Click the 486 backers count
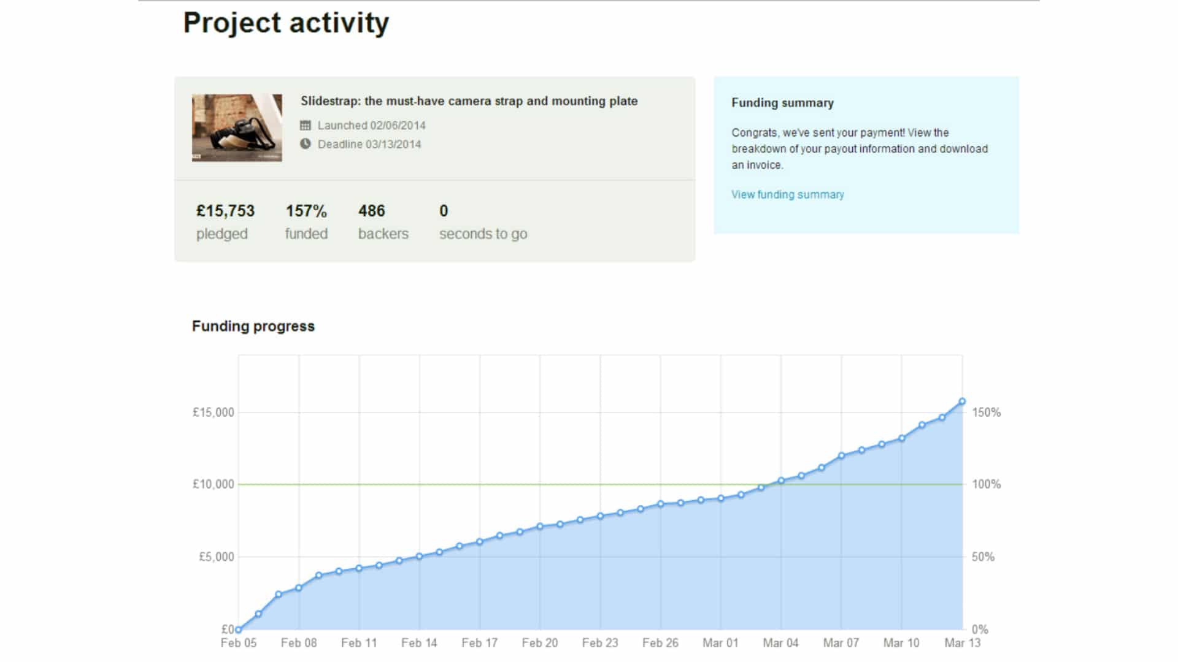The image size is (1178, 662). click(x=372, y=211)
